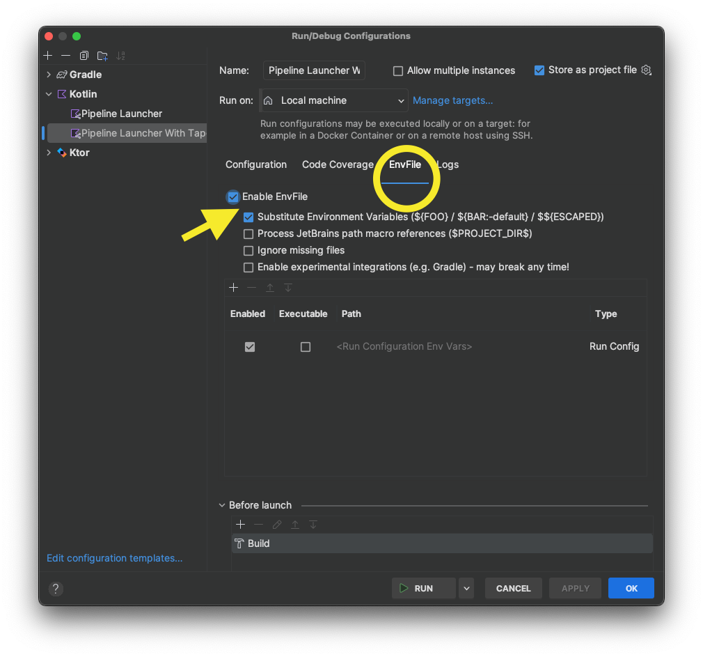This screenshot has width=703, height=657.
Task: Click the Ktor group icon
Action: 62,153
